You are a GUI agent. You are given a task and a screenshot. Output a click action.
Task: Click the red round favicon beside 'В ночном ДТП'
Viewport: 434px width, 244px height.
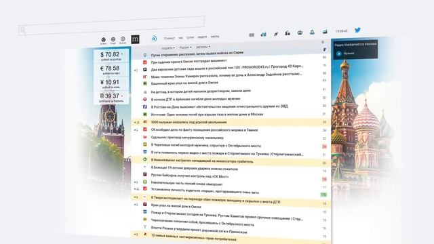click(x=144, y=99)
